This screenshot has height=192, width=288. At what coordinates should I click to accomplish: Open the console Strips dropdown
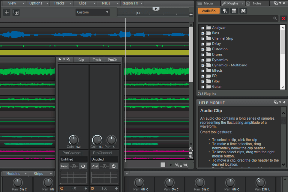coord(41,174)
